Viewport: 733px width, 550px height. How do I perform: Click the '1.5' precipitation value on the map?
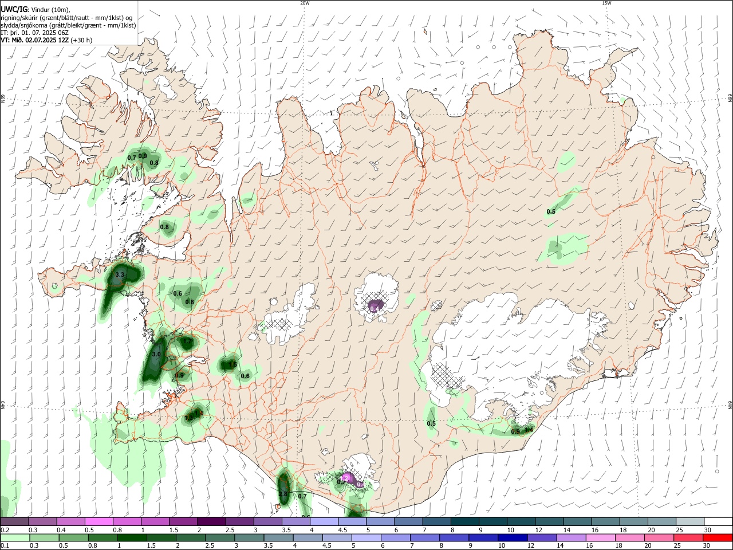tap(232, 364)
